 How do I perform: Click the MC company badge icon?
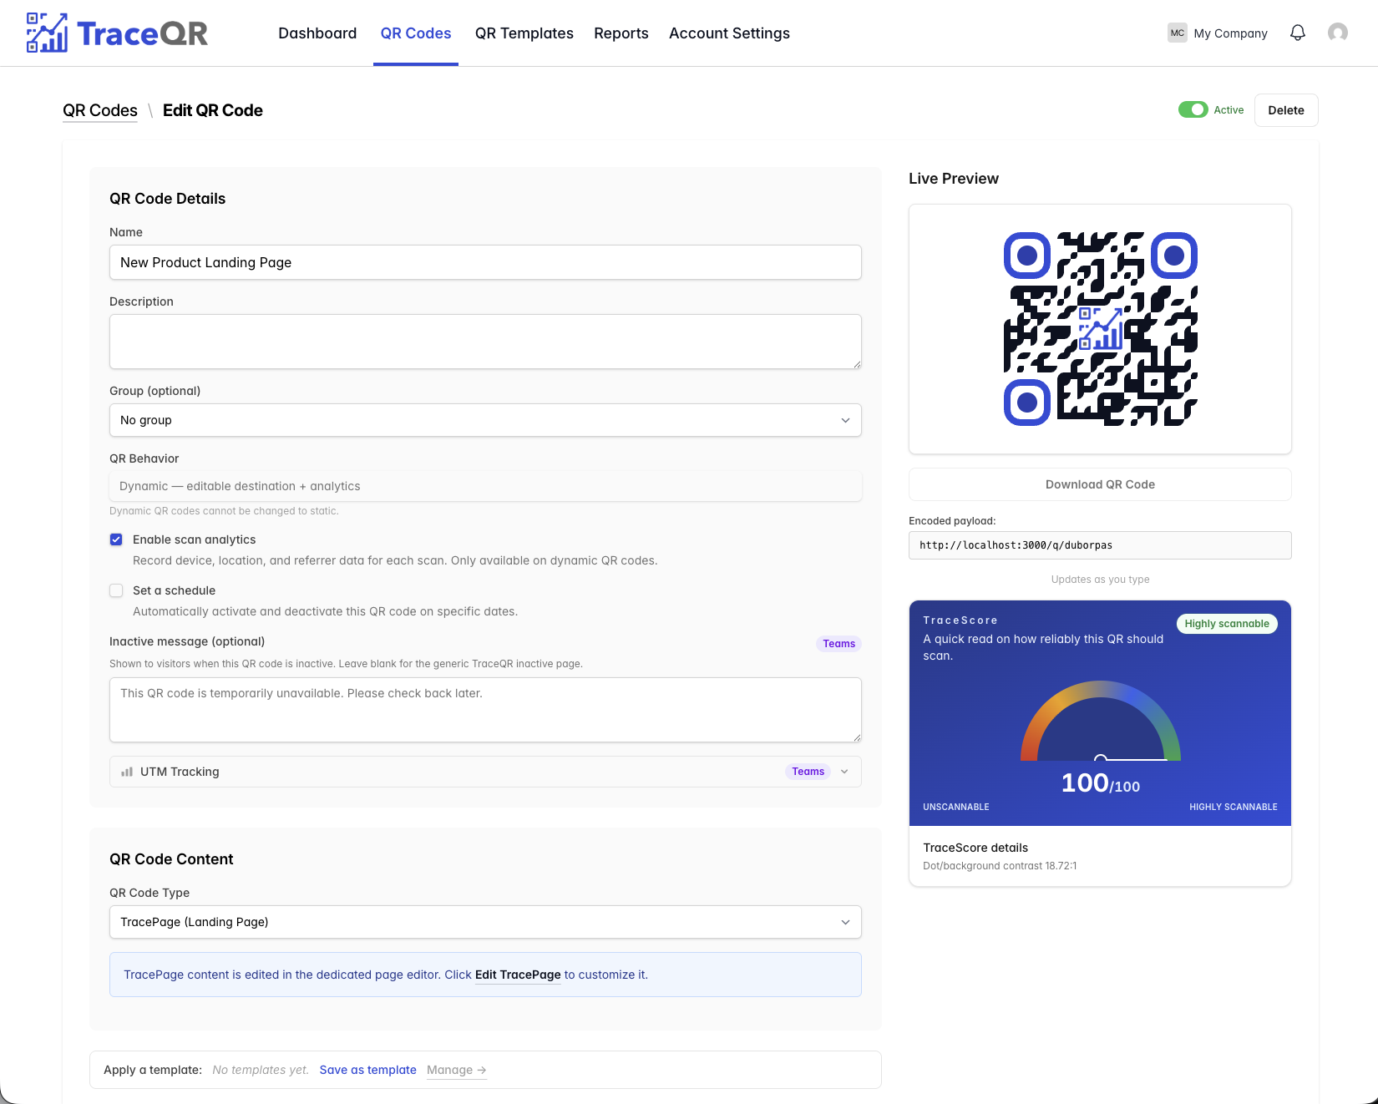[1178, 33]
